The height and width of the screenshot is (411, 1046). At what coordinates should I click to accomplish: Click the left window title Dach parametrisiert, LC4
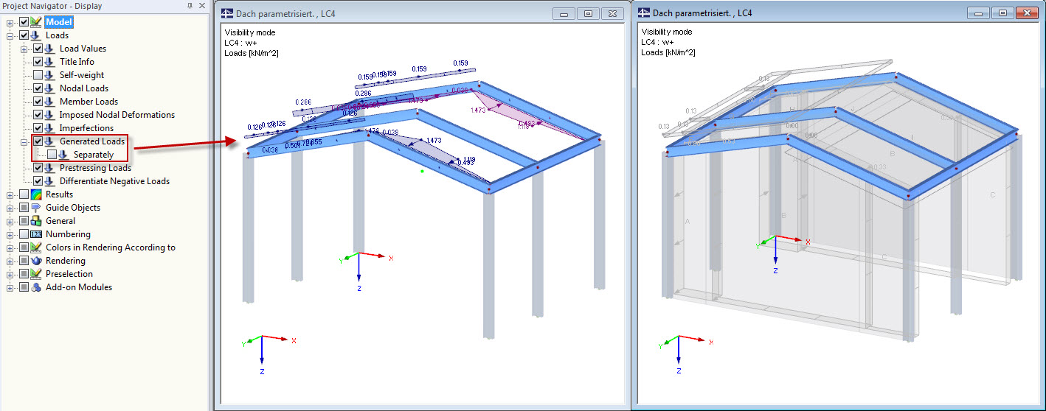(x=285, y=13)
